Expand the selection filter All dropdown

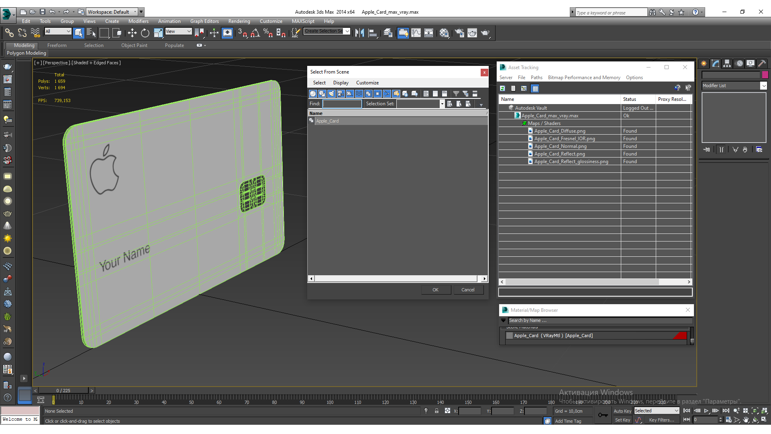click(68, 31)
